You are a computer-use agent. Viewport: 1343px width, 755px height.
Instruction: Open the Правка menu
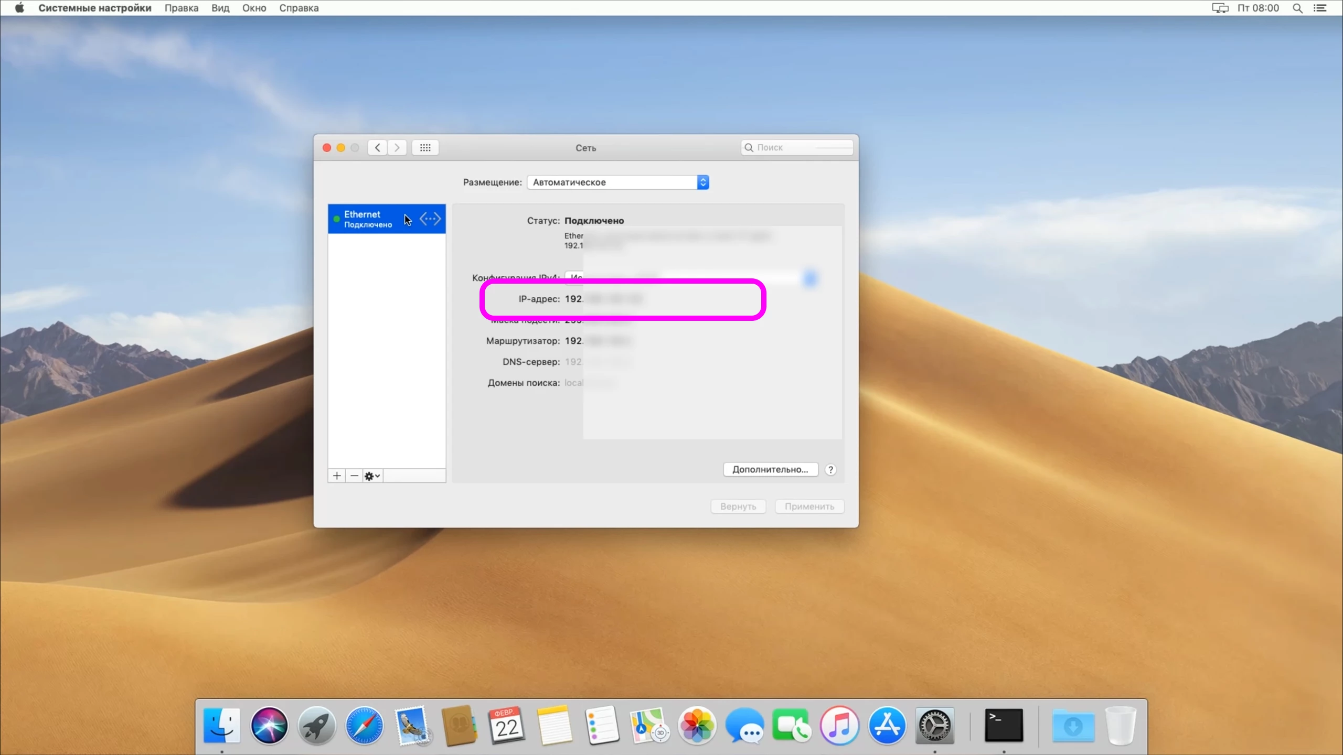click(182, 8)
